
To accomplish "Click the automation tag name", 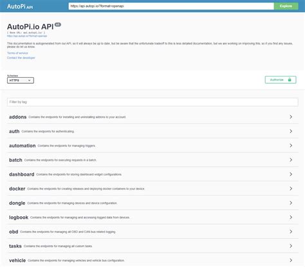I will [x=23, y=145].
